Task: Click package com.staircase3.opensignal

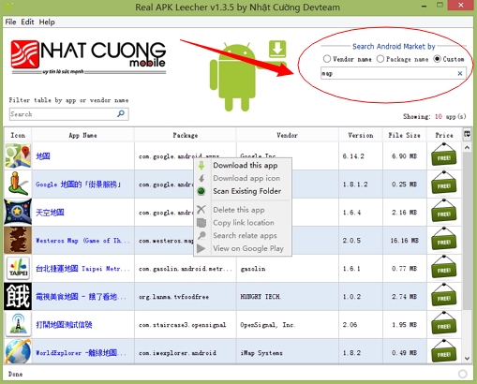Action: [182, 325]
